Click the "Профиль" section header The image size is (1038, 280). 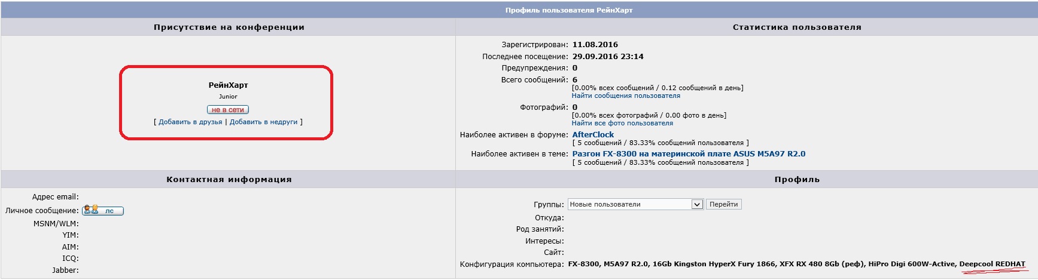797,180
